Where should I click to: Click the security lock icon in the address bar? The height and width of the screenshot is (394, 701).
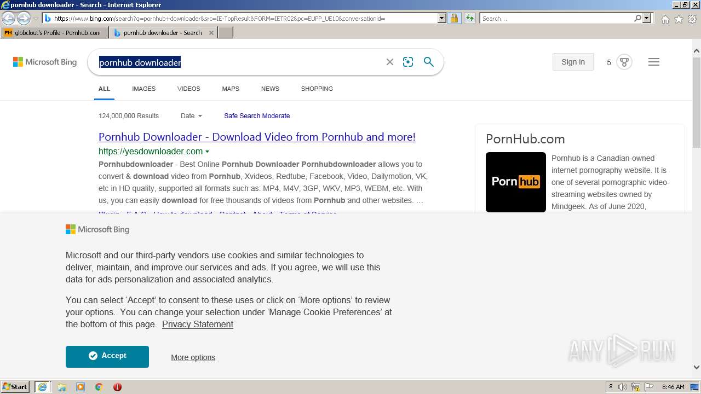454,18
